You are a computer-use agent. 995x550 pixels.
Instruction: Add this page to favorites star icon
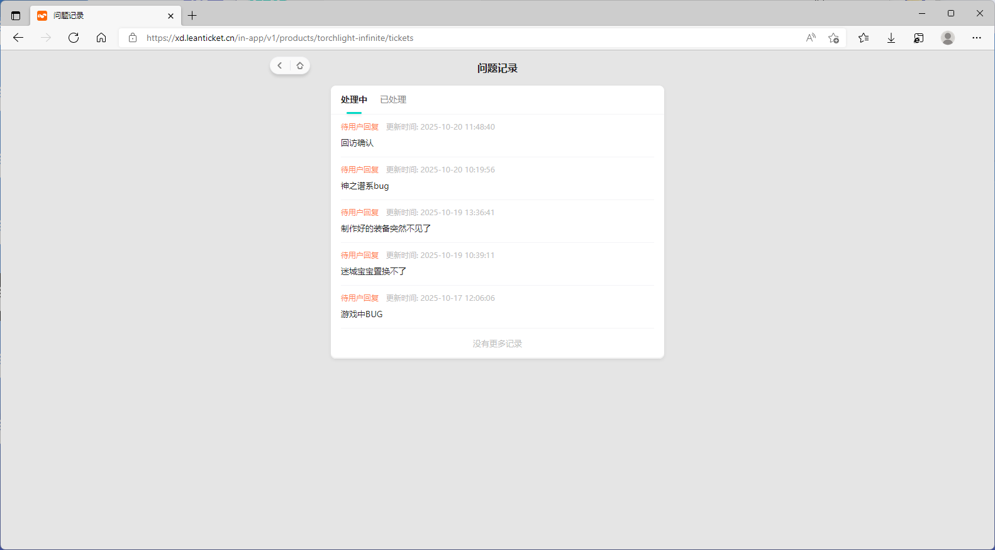(x=833, y=38)
